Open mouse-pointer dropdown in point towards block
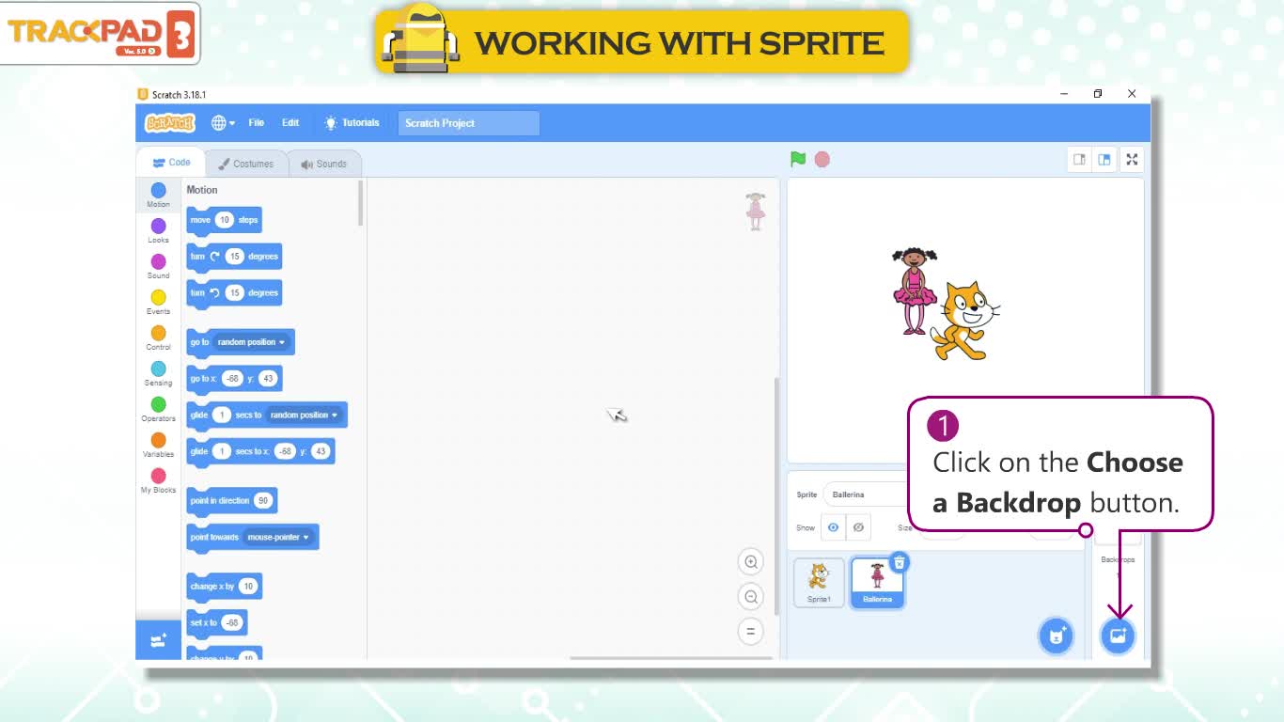Viewport: 1284px width, 722px height. [278, 537]
